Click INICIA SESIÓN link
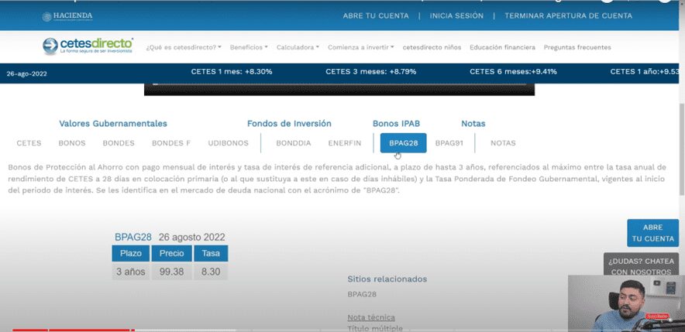This screenshot has width=685, height=332. tap(456, 15)
